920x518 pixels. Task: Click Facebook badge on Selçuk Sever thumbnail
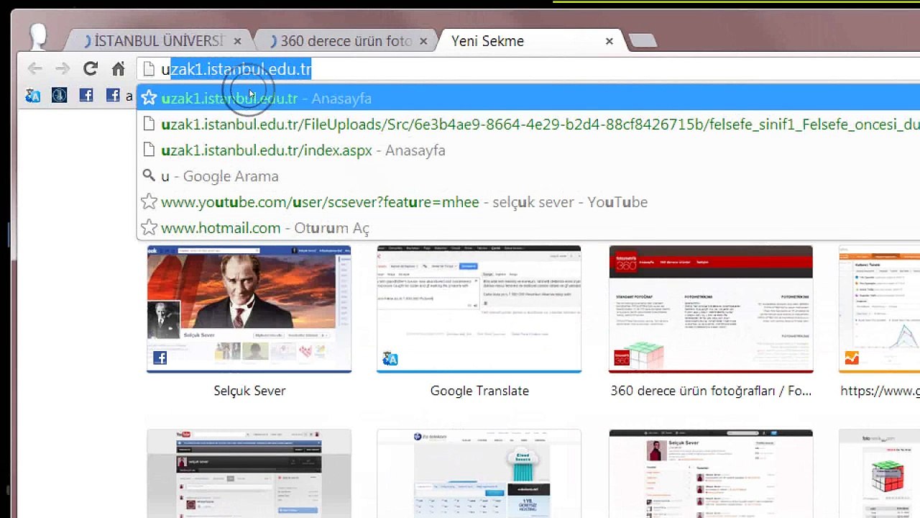[x=160, y=358]
